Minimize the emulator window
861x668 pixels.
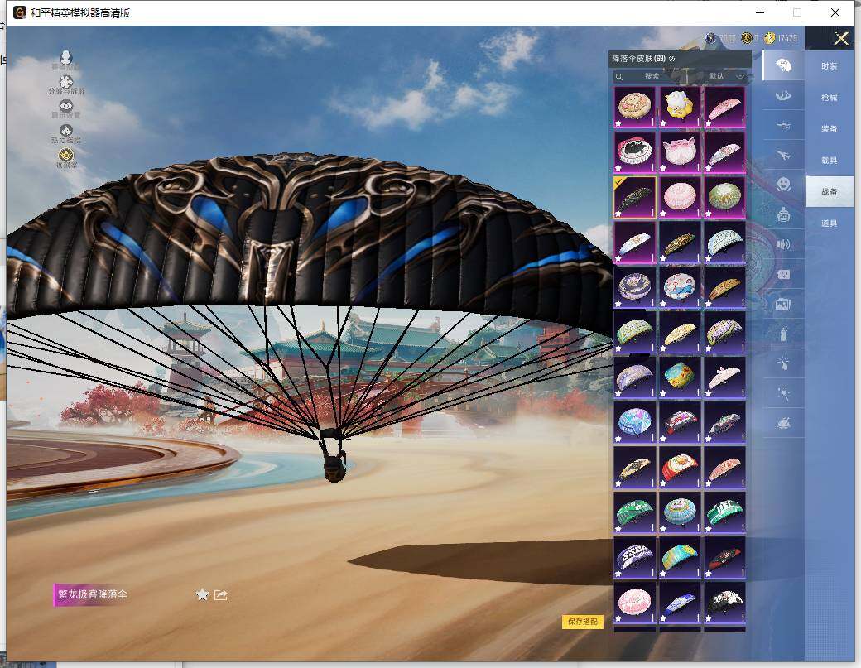[x=760, y=12]
